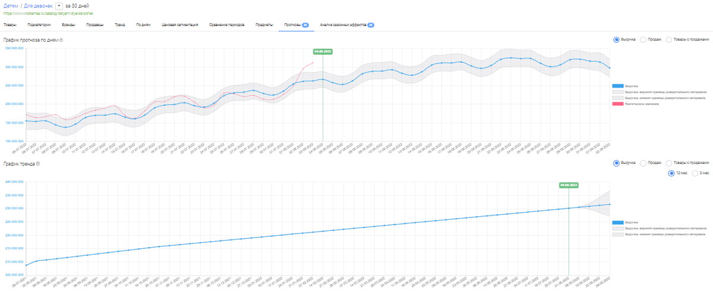The width and height of the screenshot is (713, 291).
Task: Open help icon next to График тренда
Action: pos(38,163)
